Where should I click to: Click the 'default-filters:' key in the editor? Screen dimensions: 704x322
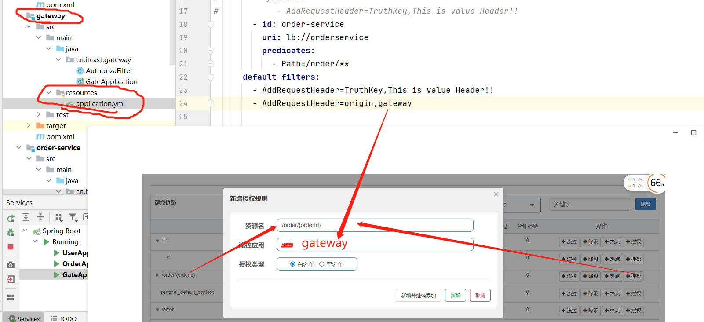click(281, 77)
